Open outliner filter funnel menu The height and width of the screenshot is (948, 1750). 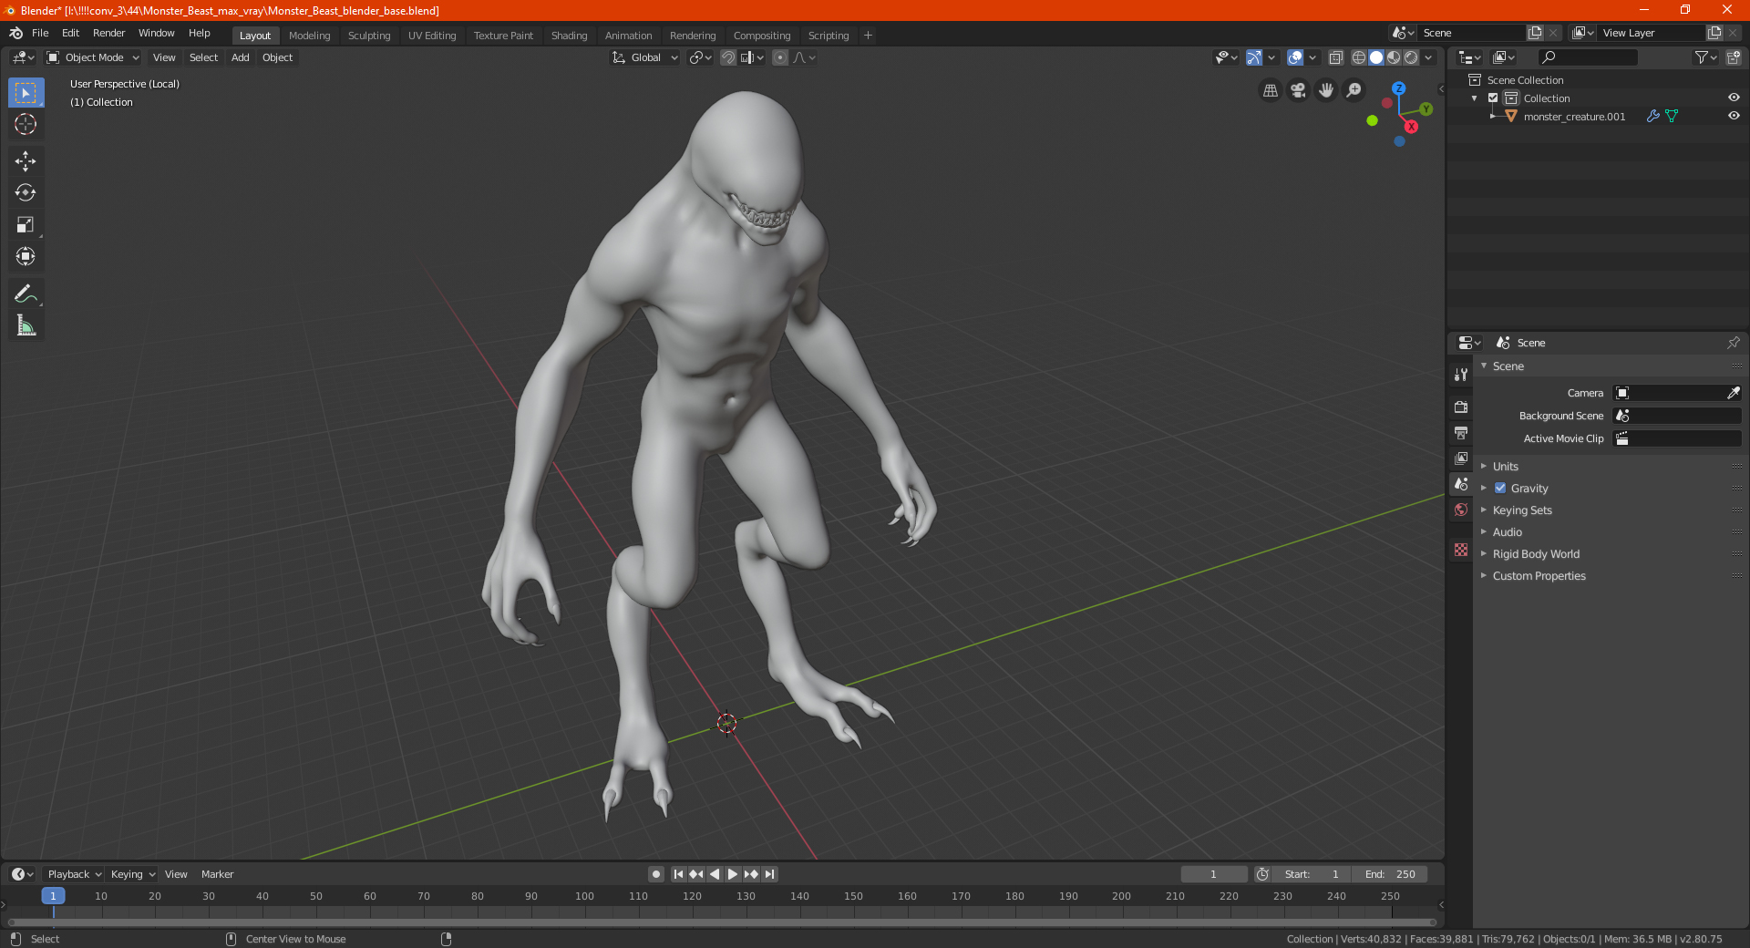point(1705,57)
